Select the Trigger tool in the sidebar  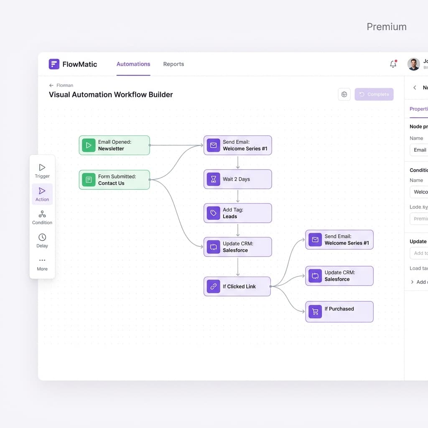pyautogui.click(x=42, y=170)
